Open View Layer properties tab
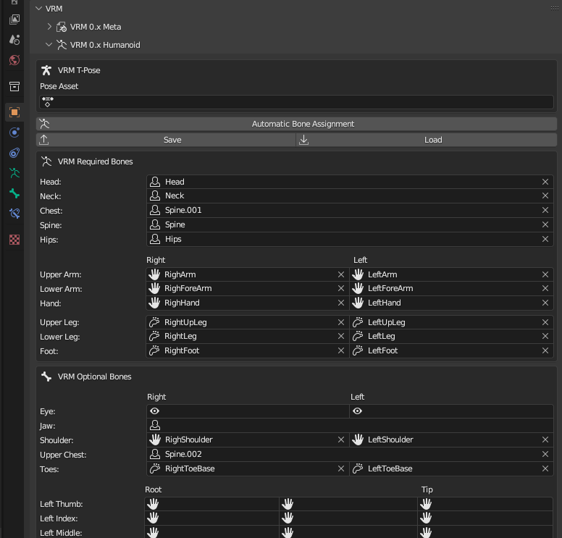562x538 pixels. [14, 19]
